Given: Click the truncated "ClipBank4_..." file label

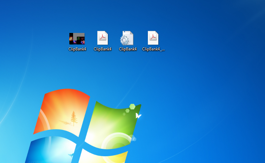Looking at the screenshot, I should pos(153,49).
